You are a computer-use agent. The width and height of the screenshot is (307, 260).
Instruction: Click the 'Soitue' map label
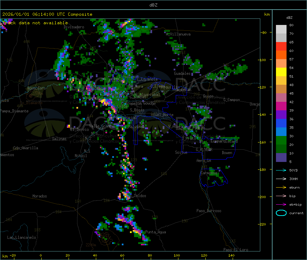[181, 152]
